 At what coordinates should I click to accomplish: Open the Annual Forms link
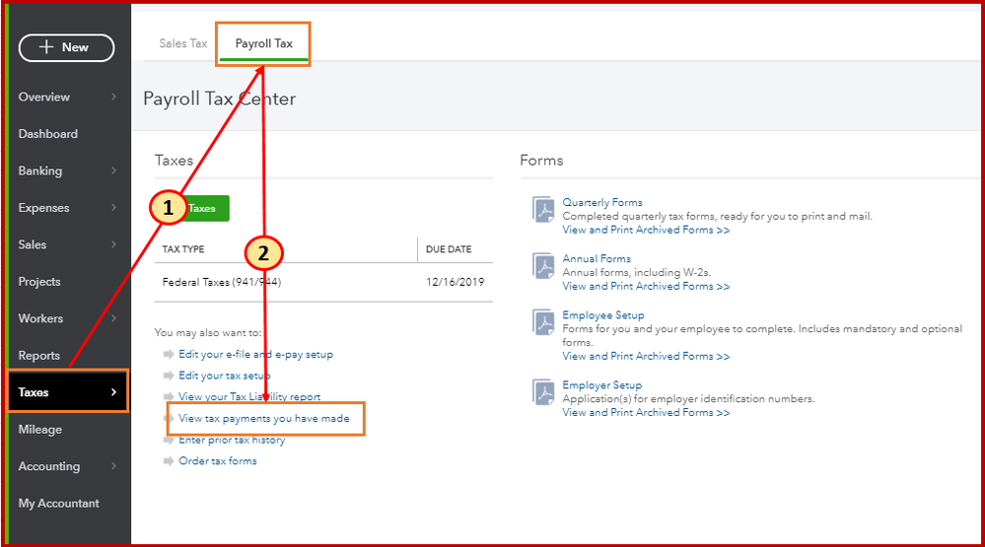coord(597,259)
